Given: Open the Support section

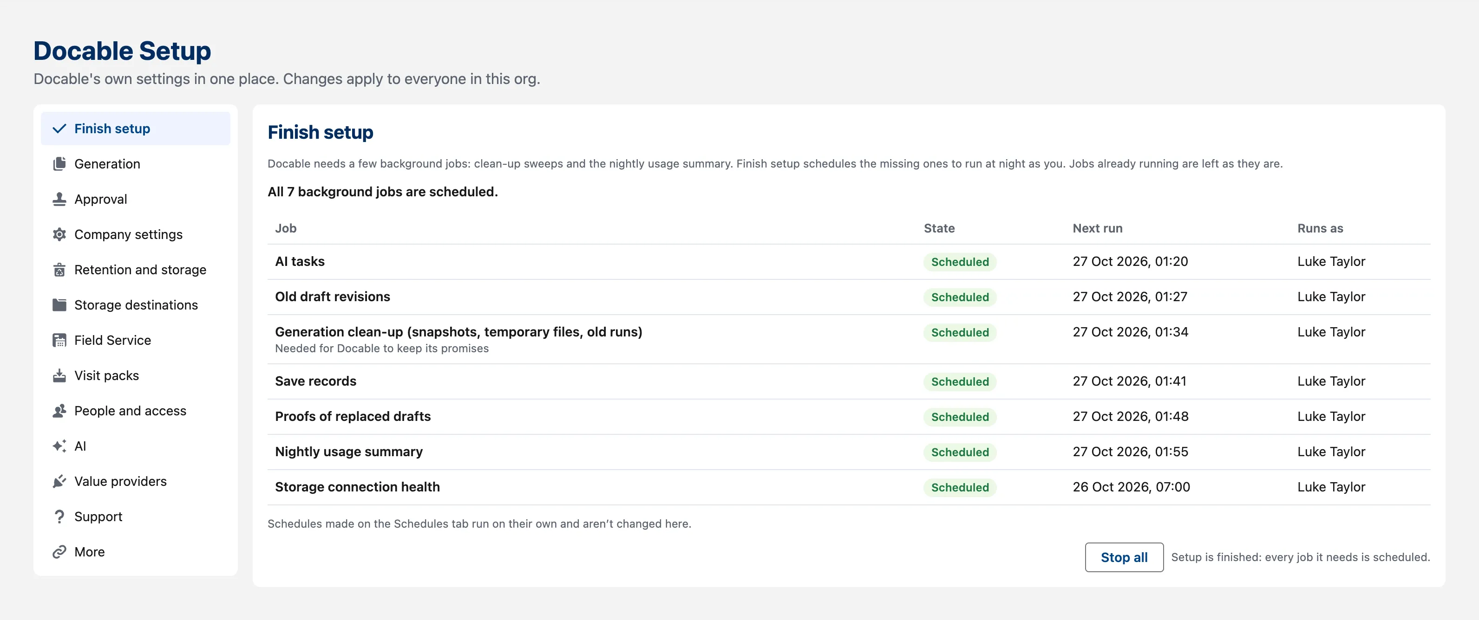Looking at the screenshot, I should click(136, 517).
